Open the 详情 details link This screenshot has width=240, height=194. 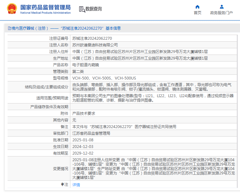pyautogui.click(x=76, y=185)
